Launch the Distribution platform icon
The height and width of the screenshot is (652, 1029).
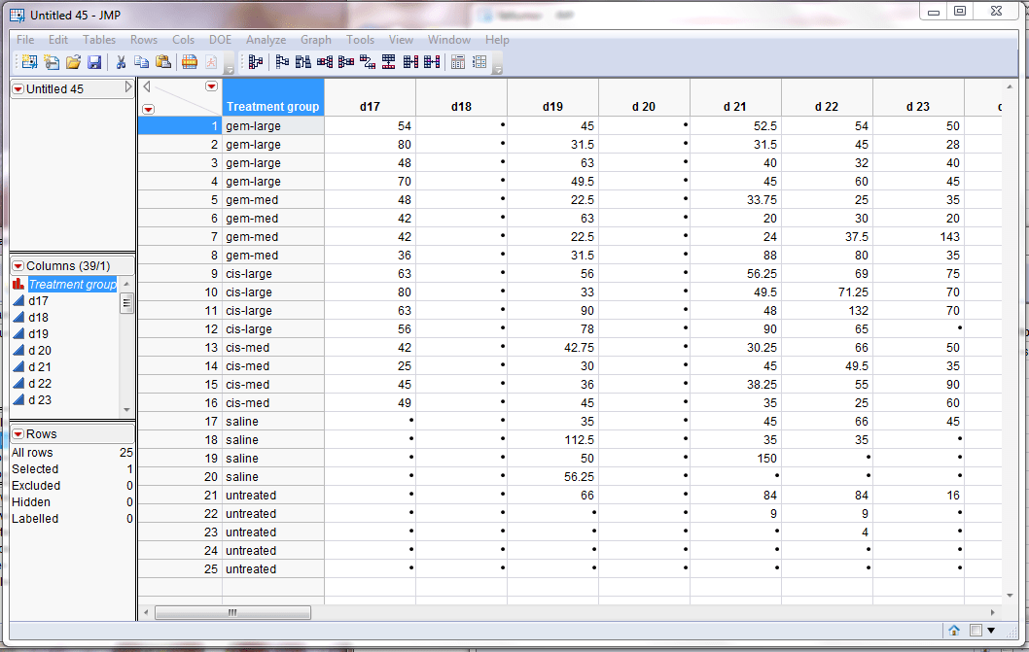[x=256, y=61]
